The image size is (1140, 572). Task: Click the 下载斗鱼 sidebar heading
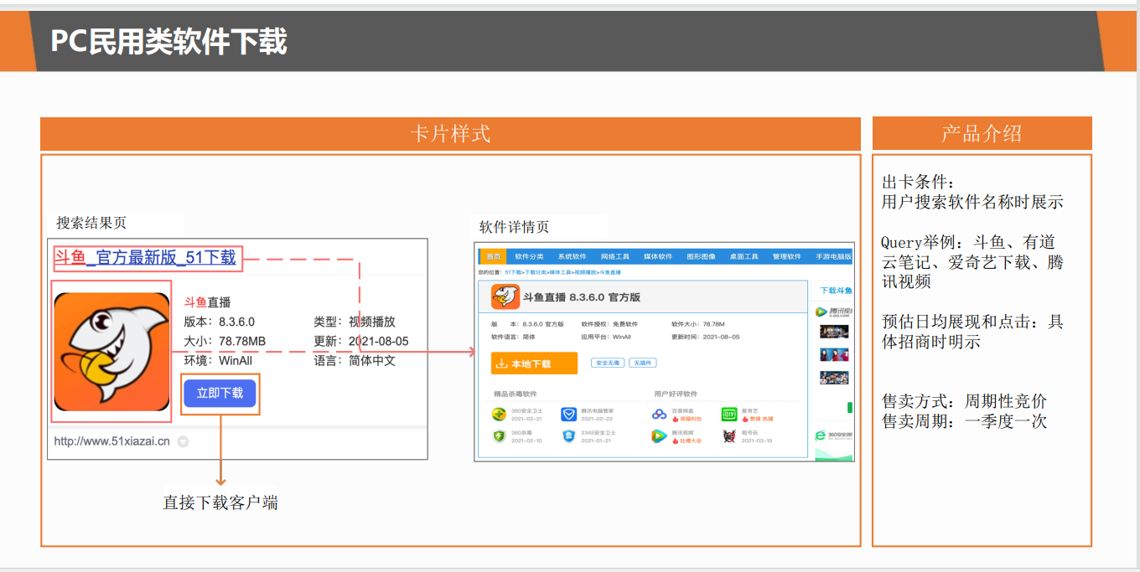point(837,291)
